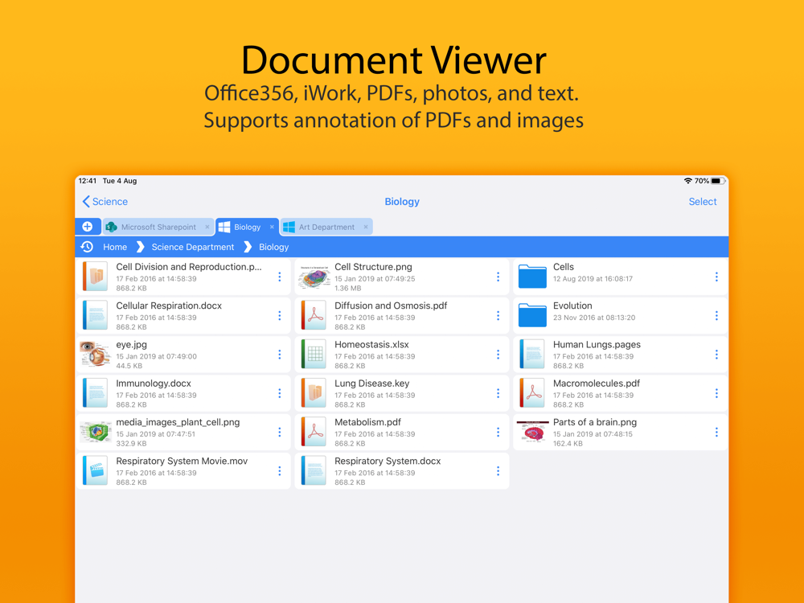Open Diffusion and Osmosis.pdf file icon
This screenshot has width=804, height=603.
click(314, 315)
